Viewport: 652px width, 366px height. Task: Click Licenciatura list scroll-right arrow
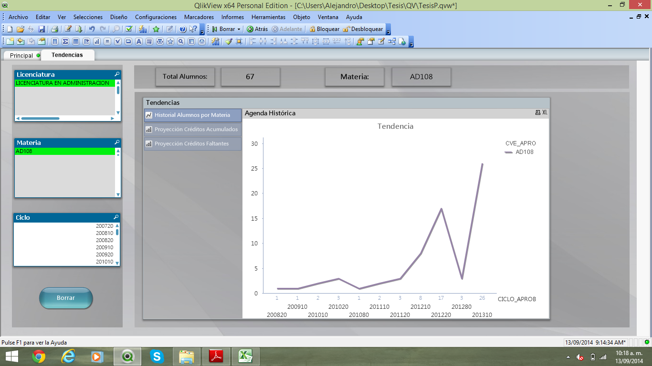coord(113,118)
